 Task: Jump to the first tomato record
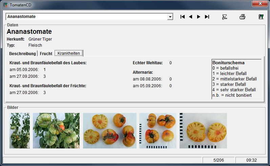(x=183, y=17)
